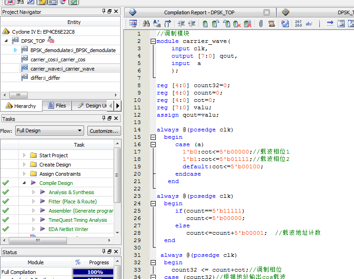Select carrier_cos:i_carrier_cos entity
Viewport: 354px width, 279px height.
point(57,59)
